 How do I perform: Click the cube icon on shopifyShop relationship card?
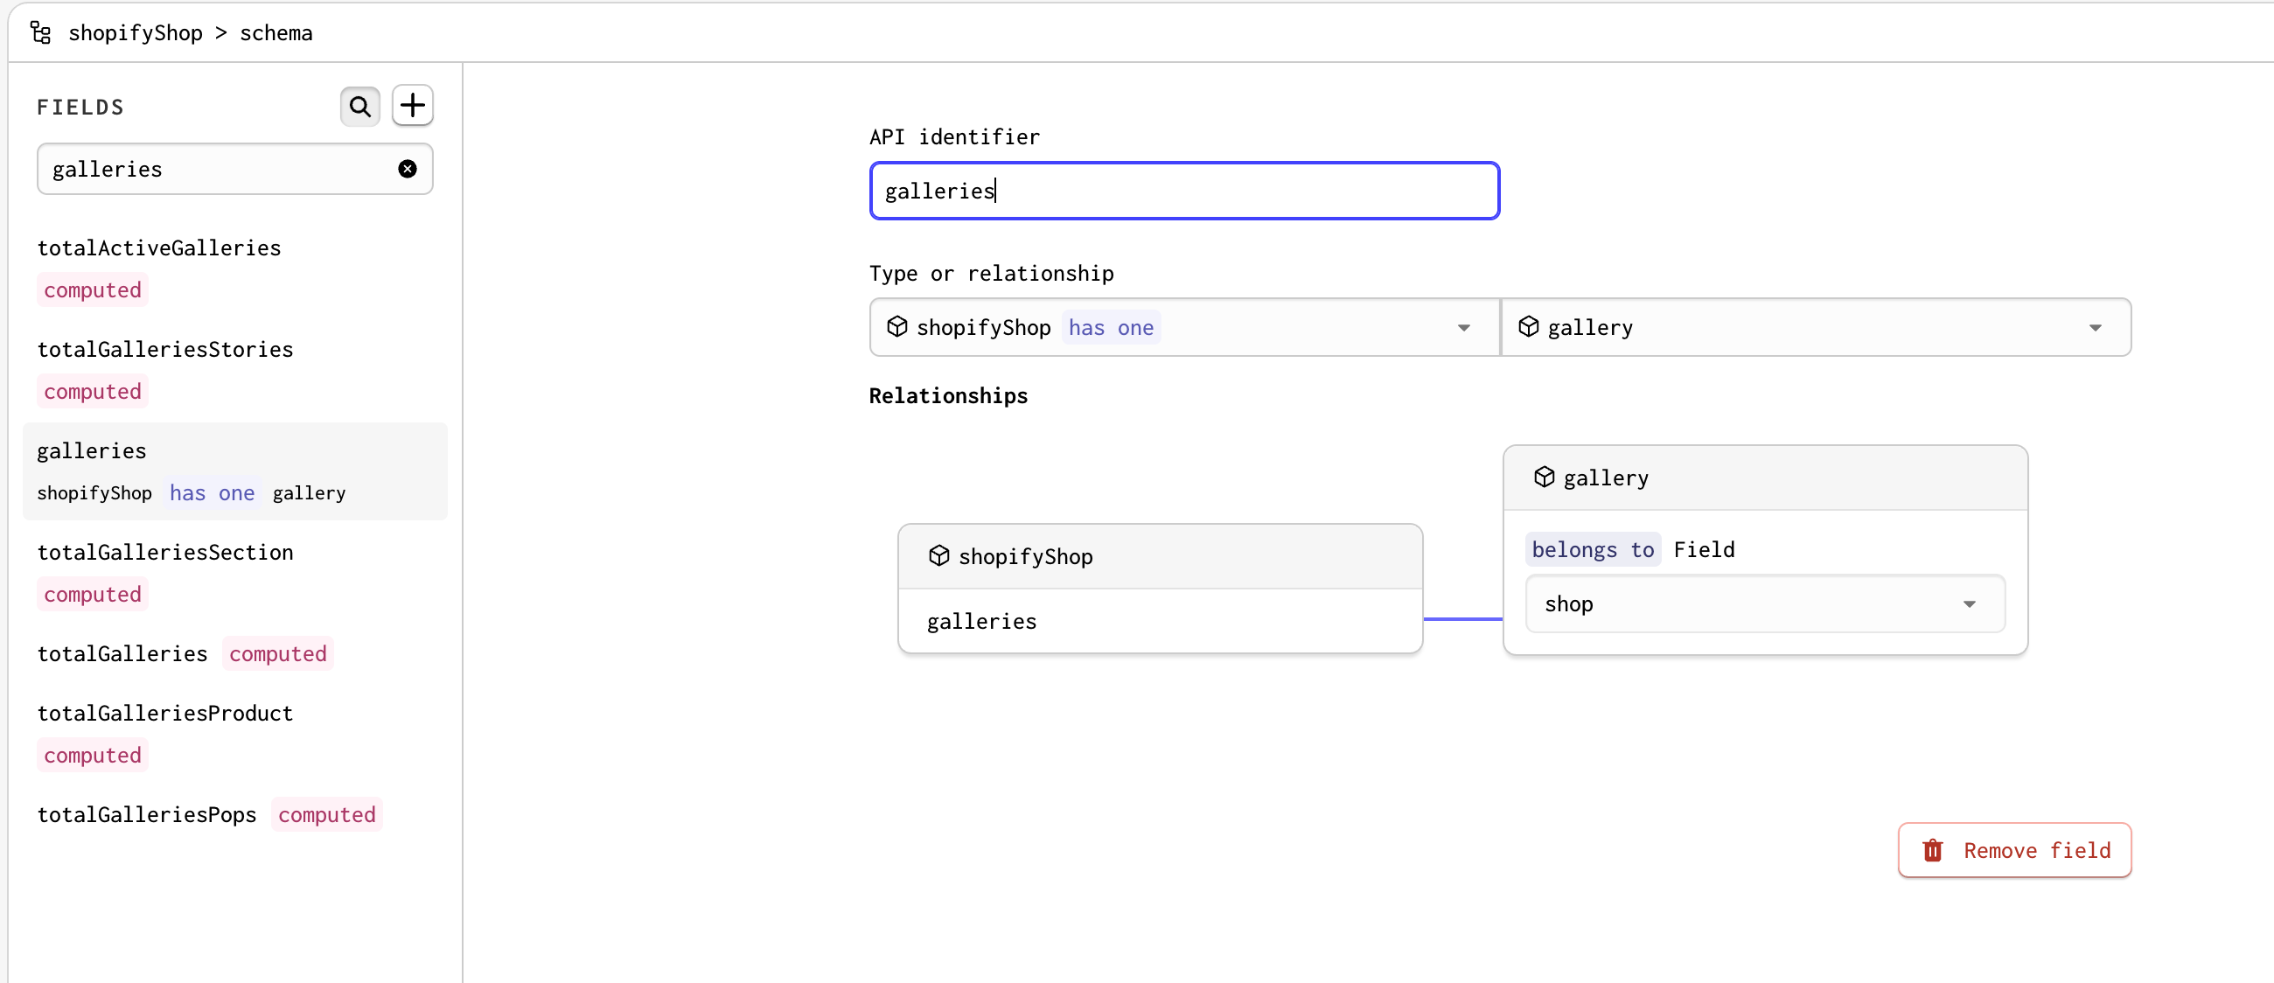pos(938,555)
